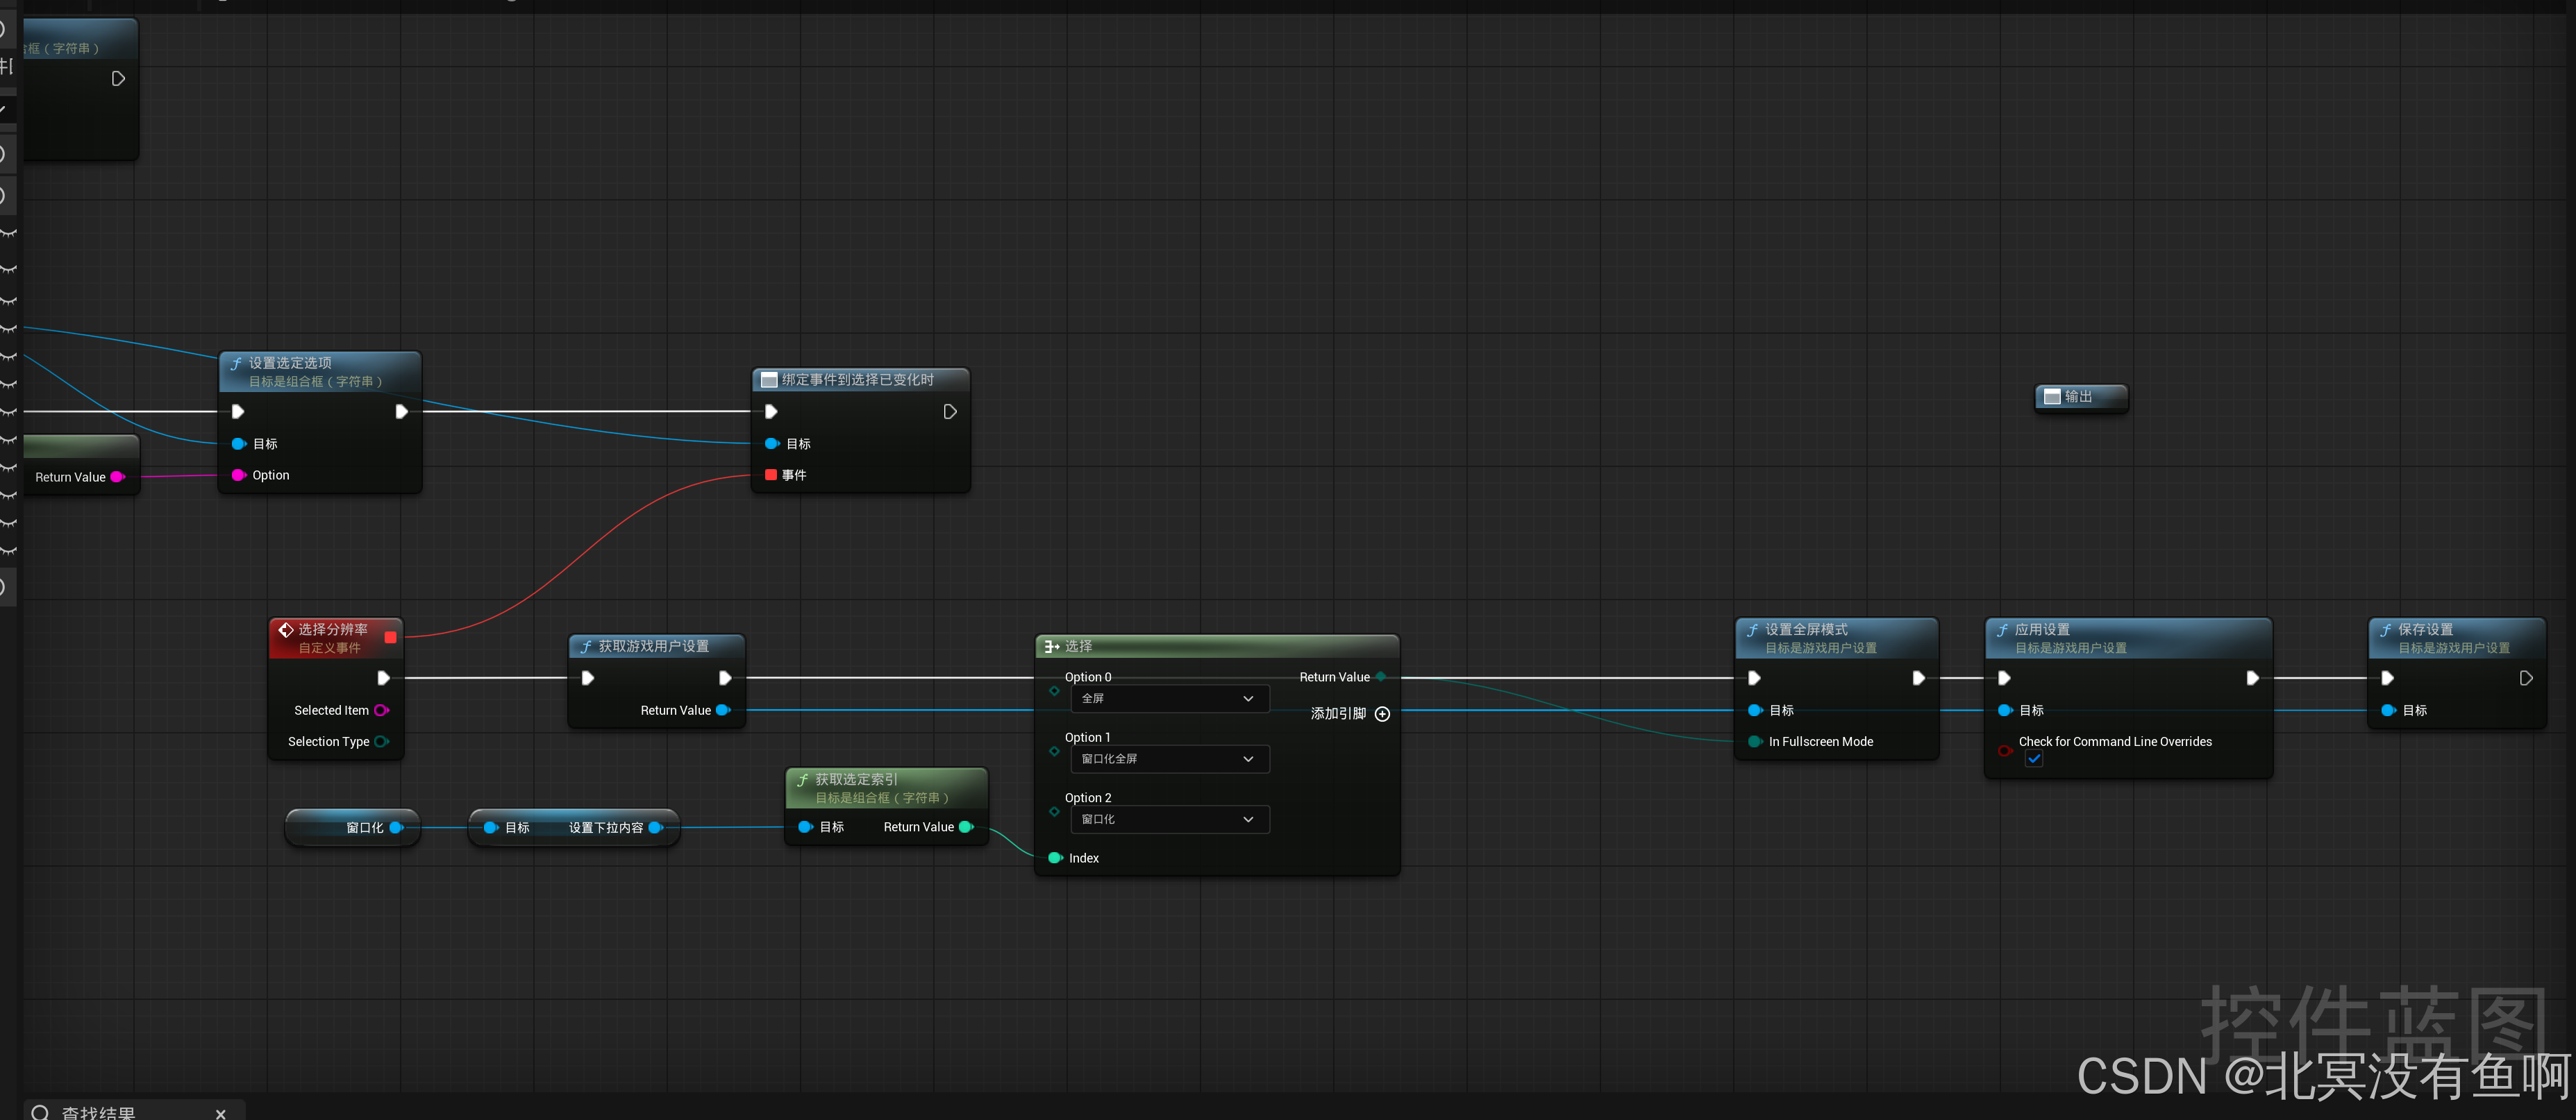This screenshot has height=1120, width=2576.
Task: Click the red delegate pin on 选择分辨率 event
Action: [x=390, y=638]
